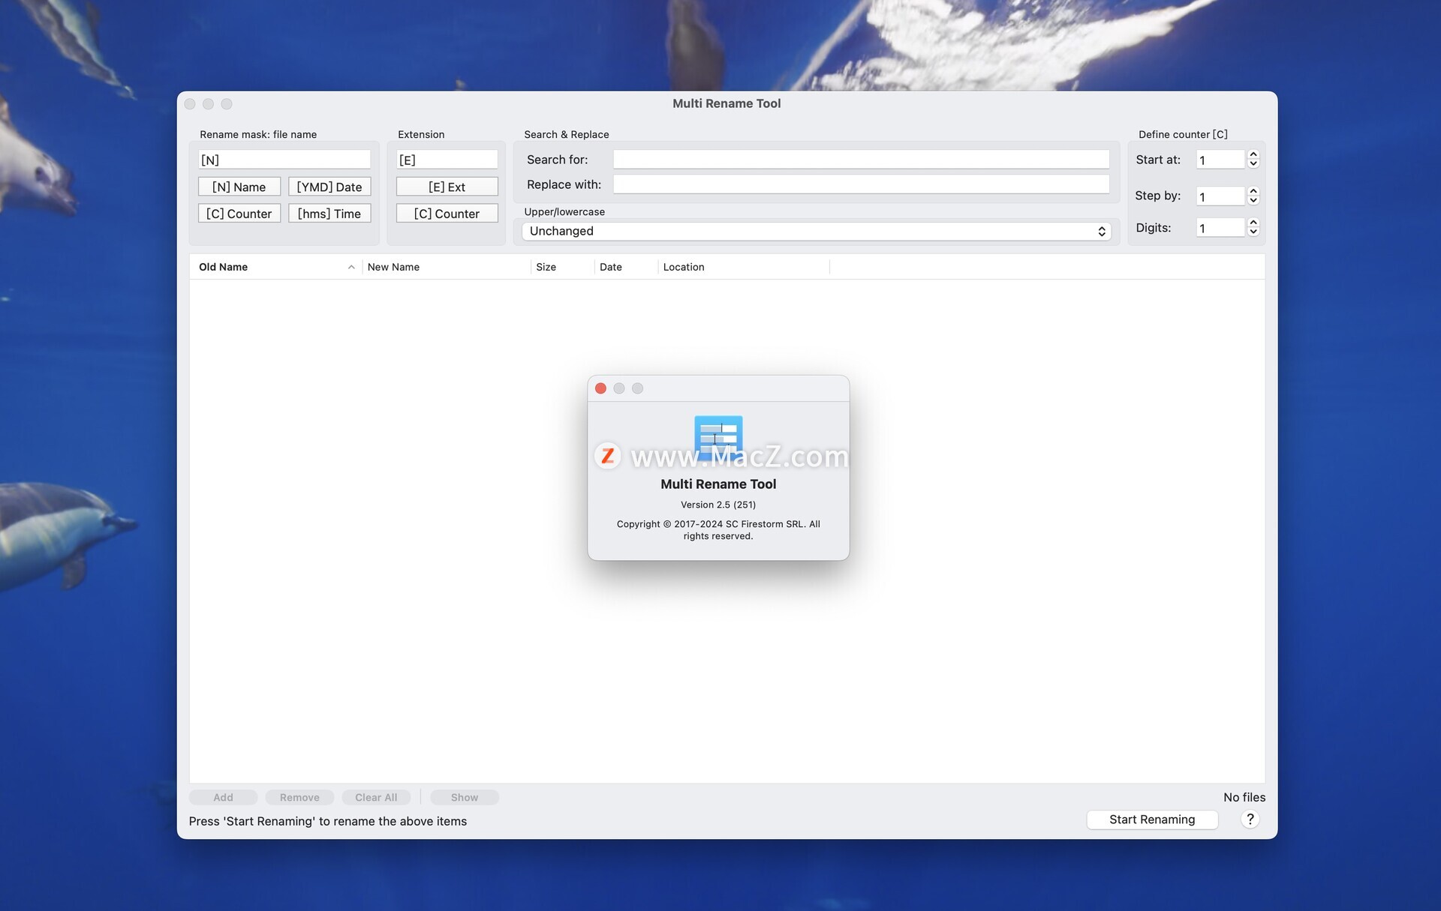The width and height of the screenshot is (1441, 911).
Task: Click the No files status text
Action: pyautogui.click(x=1244, y=798)
